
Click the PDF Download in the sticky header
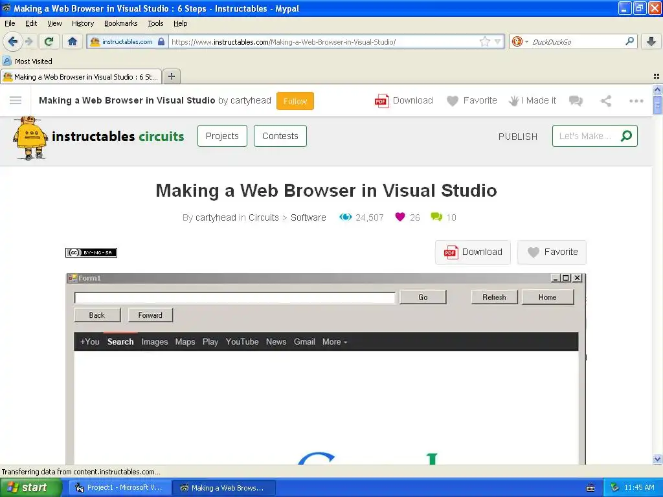click(404, 100)
